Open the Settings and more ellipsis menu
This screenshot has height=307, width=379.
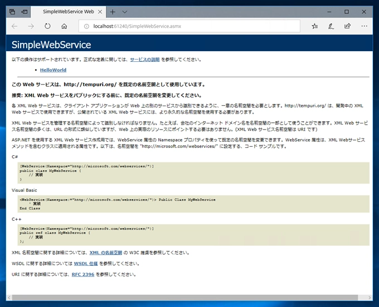[x=365, y=26]
